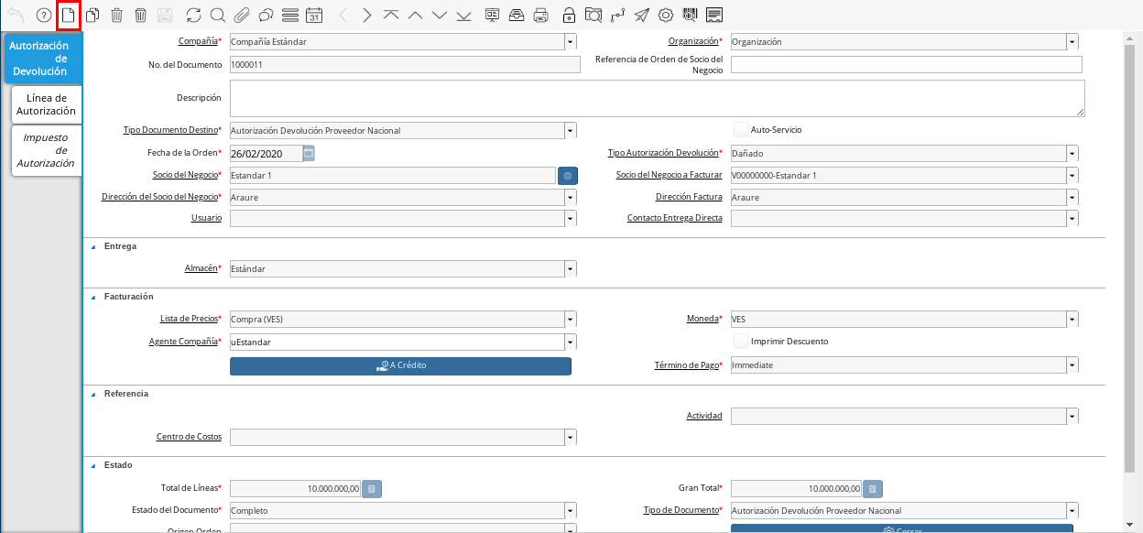Viewport: 1143px width, 533px height.
Task: Open the Impuesto de Autorización tab
Action: pyautogui.click(x=46, y=150)
